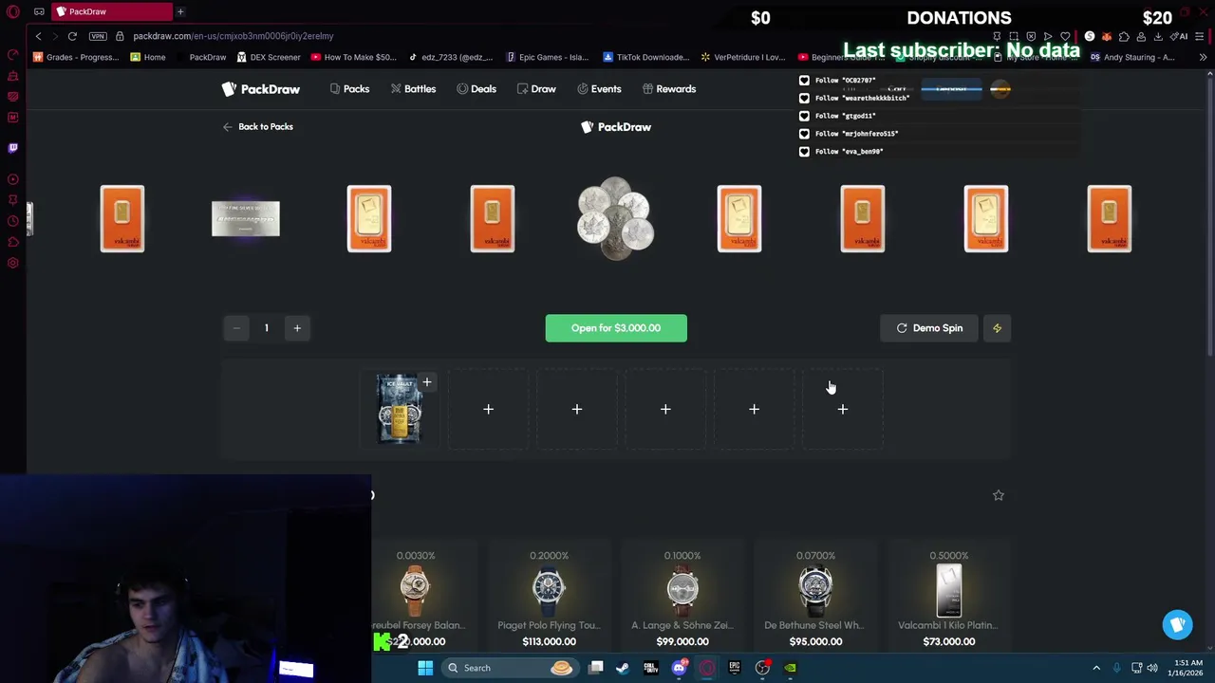Open the Grades - Progress bookmark
1215x683 pixels.
coord(76,57)
